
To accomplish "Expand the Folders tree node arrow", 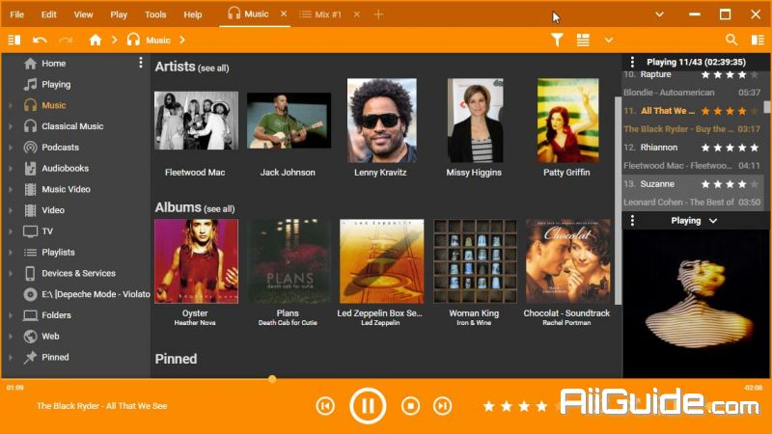I will 11,315.
